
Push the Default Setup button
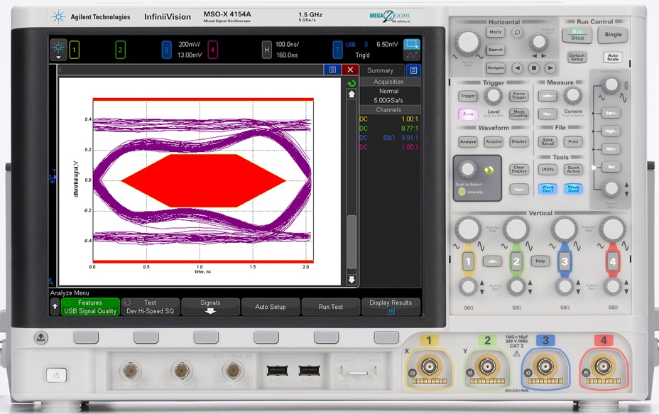pos(577,57)
